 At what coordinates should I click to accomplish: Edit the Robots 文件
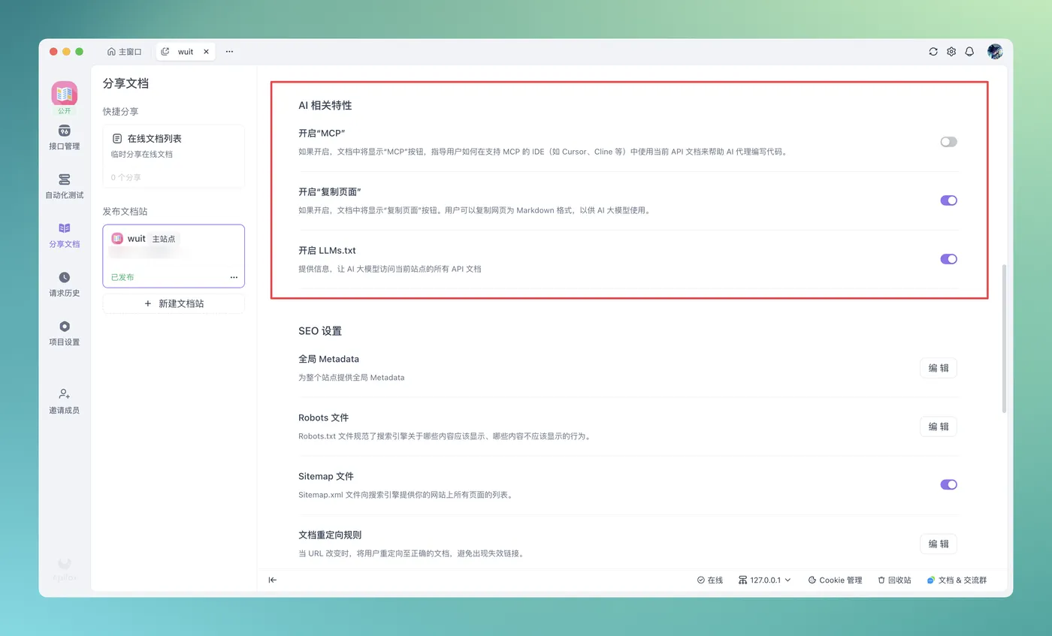(939, 427)
